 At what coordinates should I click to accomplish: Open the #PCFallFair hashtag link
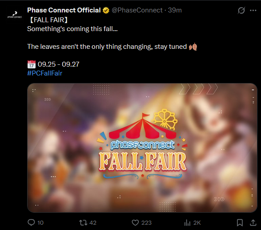point(44,73)
